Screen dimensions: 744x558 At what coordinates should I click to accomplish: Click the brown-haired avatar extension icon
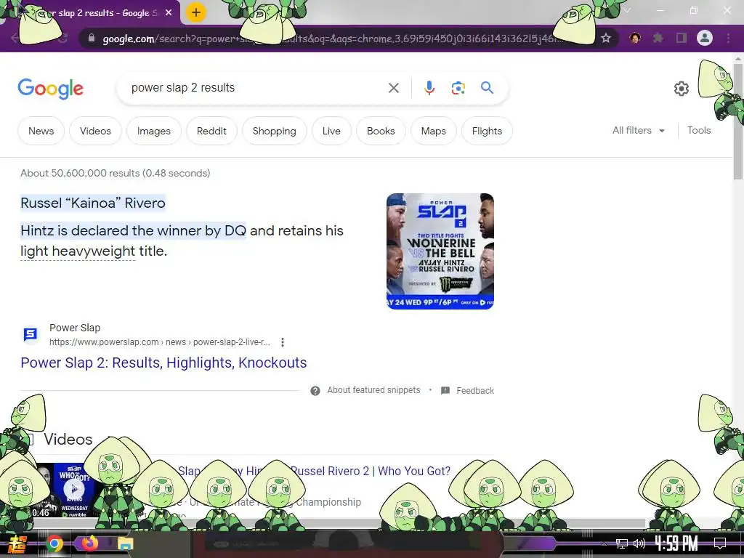click(x=635, y=38)
